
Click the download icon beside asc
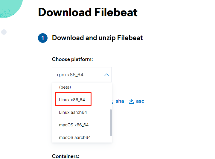pos(131,102)
